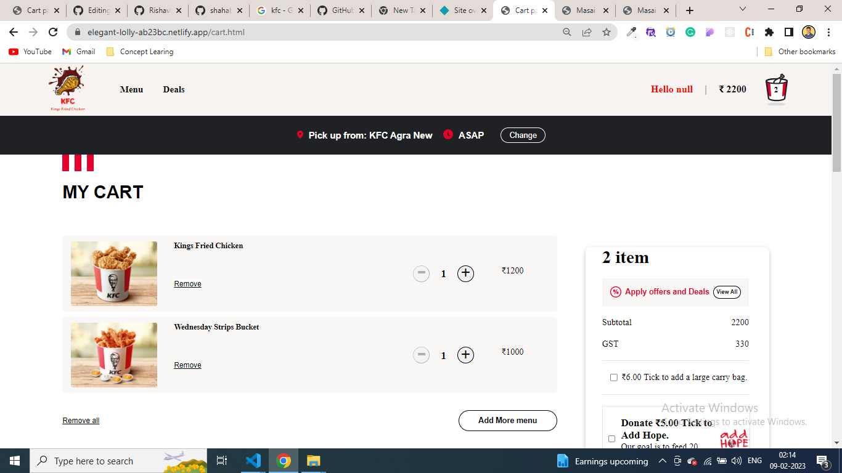Click the Remove all link
This screenshot has width=842, height=473.
[x=81, y=421]
